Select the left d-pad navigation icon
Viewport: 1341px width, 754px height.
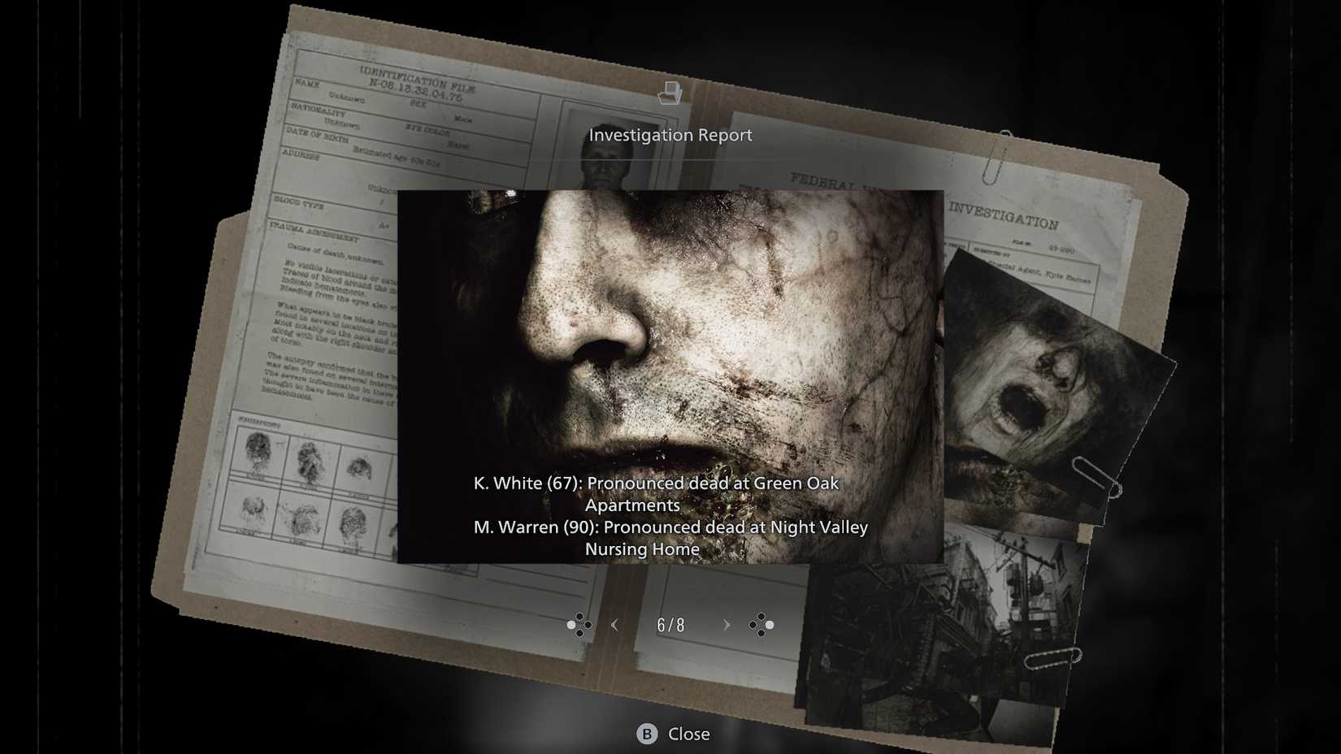[x=580, y=626]
